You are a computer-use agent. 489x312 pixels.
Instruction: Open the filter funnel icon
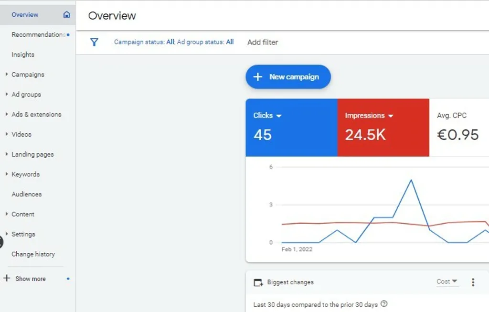point(94,42)
